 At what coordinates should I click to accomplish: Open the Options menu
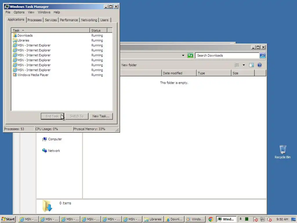click(19, 12)
